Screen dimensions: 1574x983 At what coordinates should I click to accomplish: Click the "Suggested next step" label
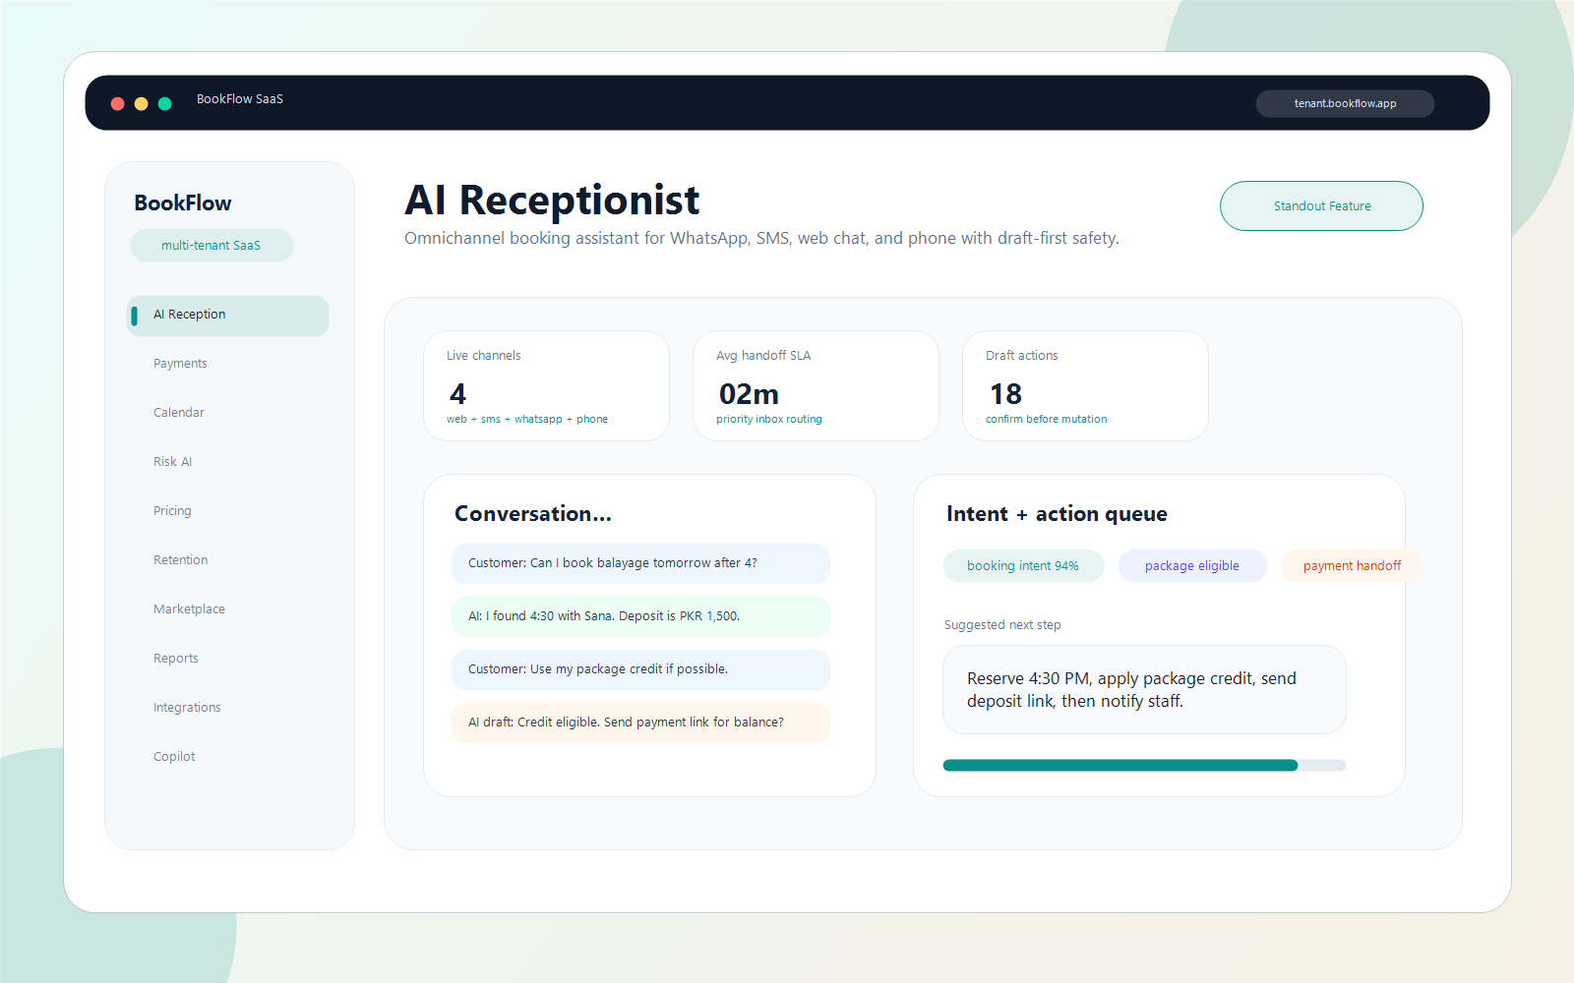pos(1002,625)
